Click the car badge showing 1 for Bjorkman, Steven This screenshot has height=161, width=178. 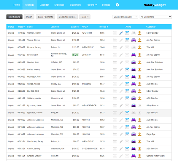pyautogui.click(x=133, y=113)
